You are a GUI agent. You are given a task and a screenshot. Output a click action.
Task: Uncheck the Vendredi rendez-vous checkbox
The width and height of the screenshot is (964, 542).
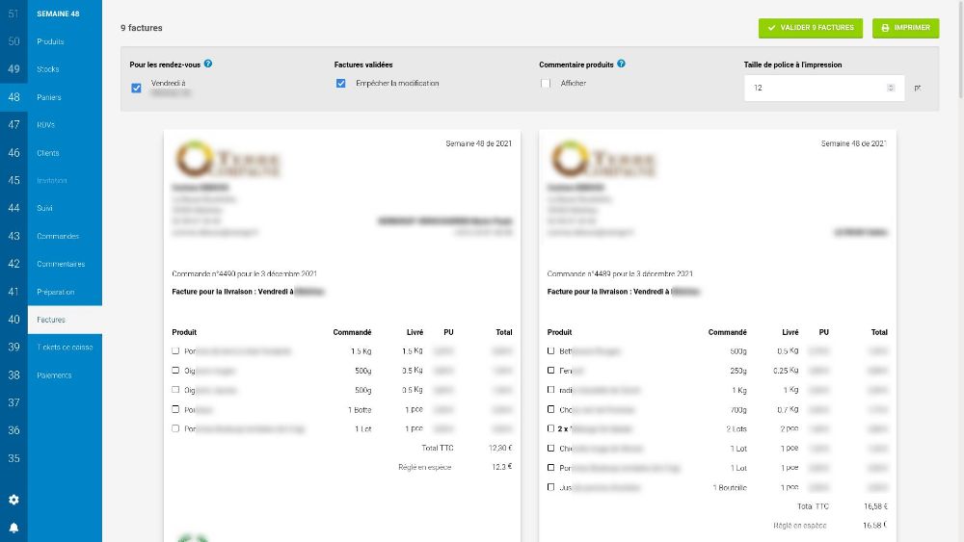click(136, 88)
